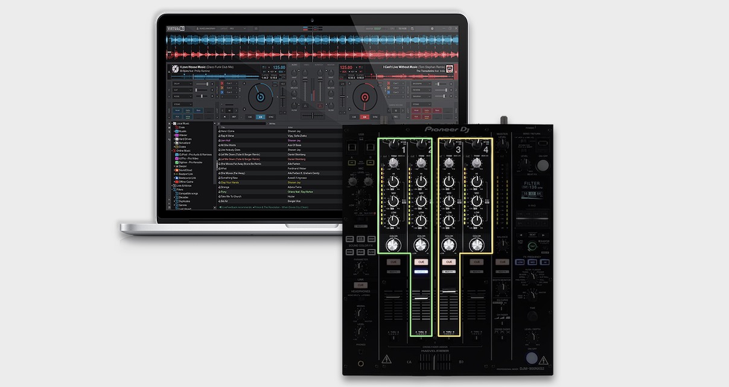Click the Digitrax - Pro Karaoke icon
Image resolution: width=729 pixels, height=387 pixels.
click(176, 162)
